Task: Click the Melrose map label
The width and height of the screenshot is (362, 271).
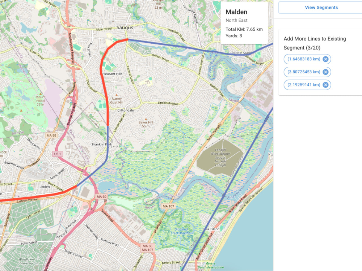Action: [18, 133]
